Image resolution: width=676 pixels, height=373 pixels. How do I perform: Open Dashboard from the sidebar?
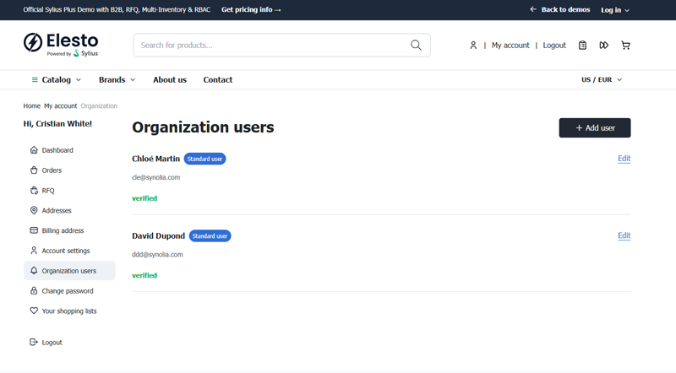point(57,150)
